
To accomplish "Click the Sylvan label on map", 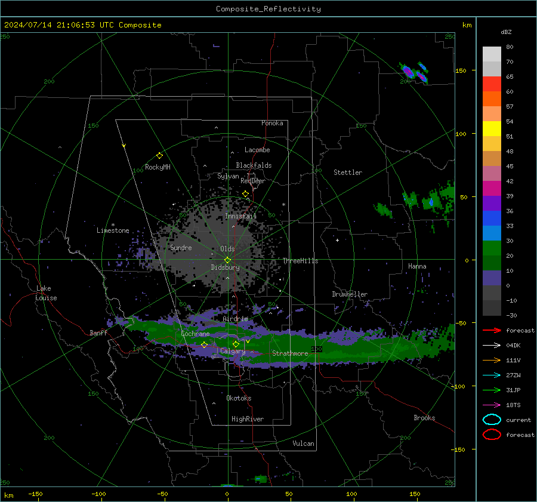I will pos(228,177).
